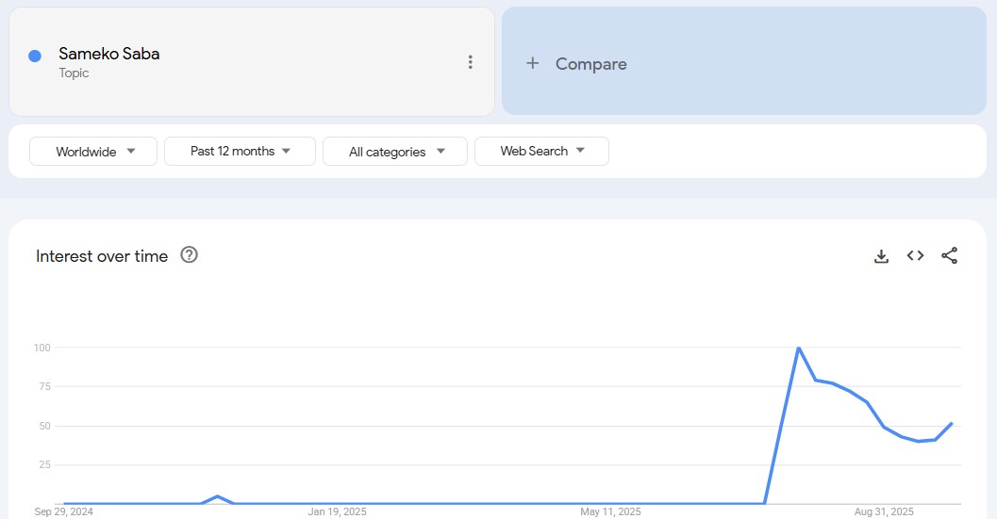Click the Aug 31, 2025 axis label
Viewport: 997px width, 519px height.
tap(884, 511)
